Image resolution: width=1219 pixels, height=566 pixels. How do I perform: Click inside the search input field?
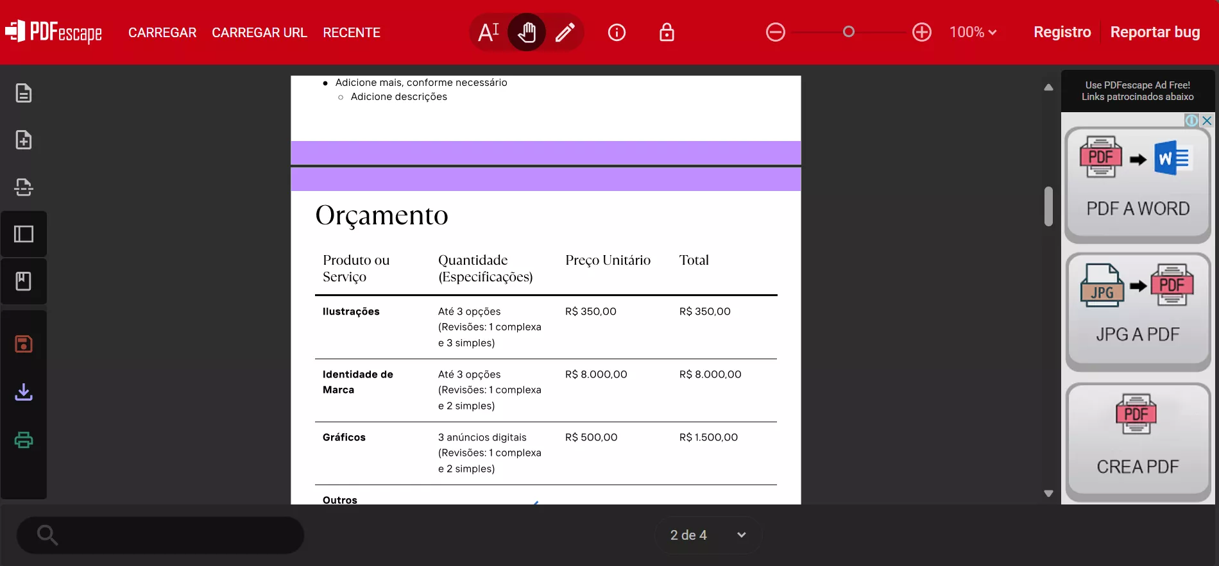pyautogui.click(x=160, y=535)
